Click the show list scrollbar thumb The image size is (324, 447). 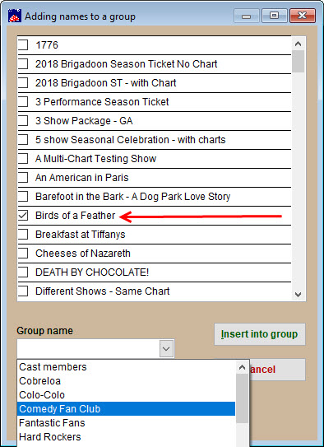(x=298, y=61)
